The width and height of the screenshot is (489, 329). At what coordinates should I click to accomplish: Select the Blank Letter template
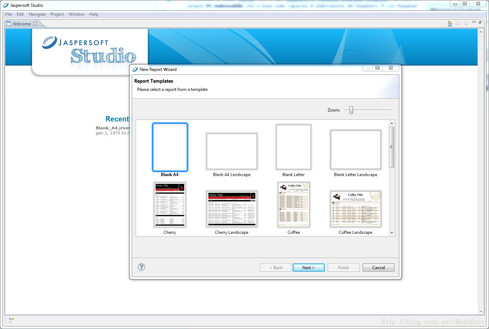point(293,147)
